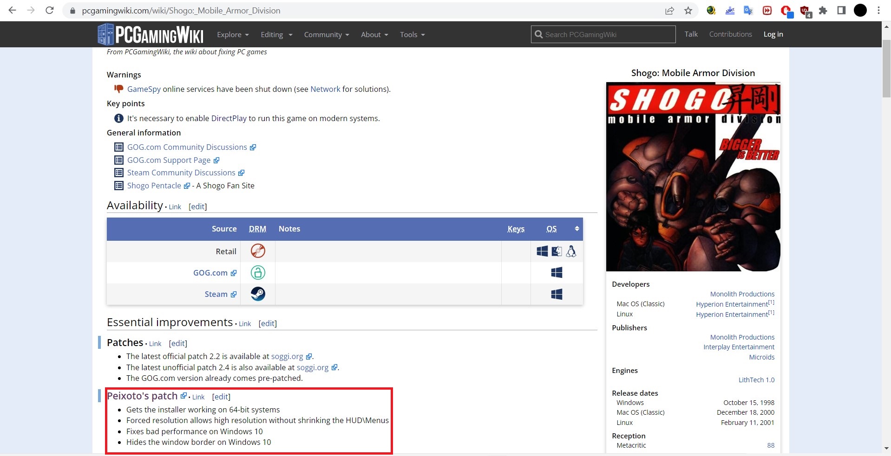Viewport: 891px width, 456px height.
Task: Open the Monolith Productions developer link
Action: click(742, 294)
